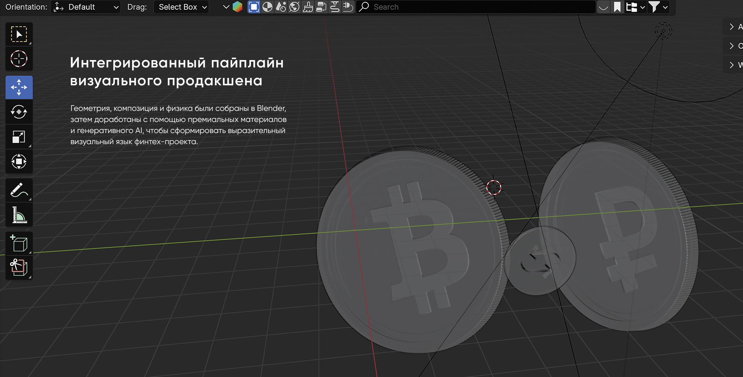Toggle the highlighted square frame filter button

tap(254, 7)
